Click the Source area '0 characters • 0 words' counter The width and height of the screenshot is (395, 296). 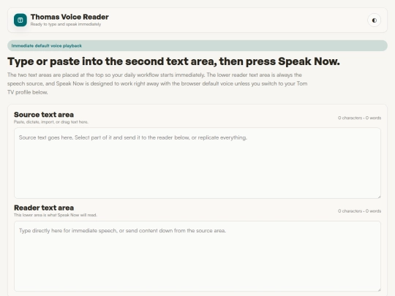359,118
